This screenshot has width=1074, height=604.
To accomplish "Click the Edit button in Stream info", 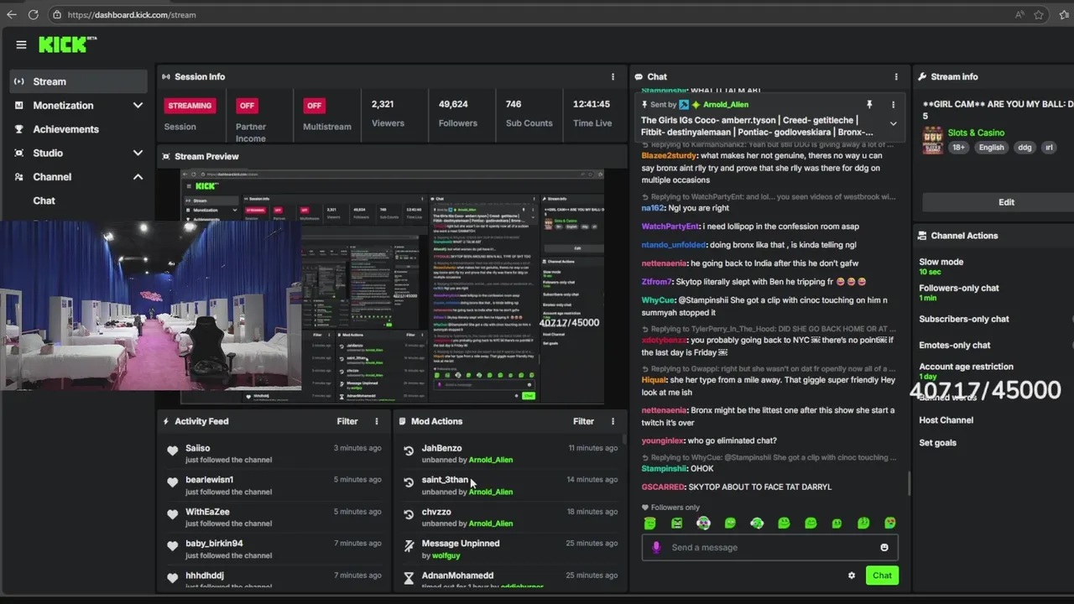I will (1006, 202).
